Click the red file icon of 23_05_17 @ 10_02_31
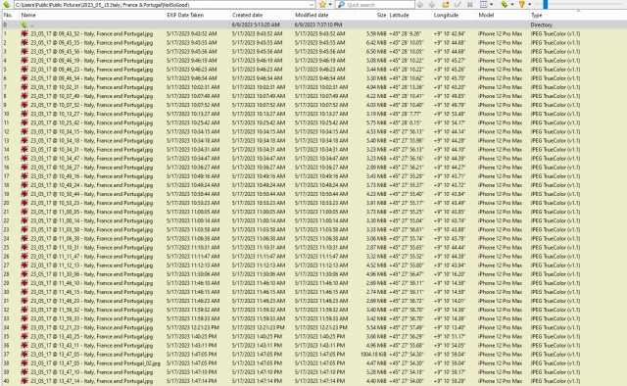The image size is (627, 386). pos(24,87)
